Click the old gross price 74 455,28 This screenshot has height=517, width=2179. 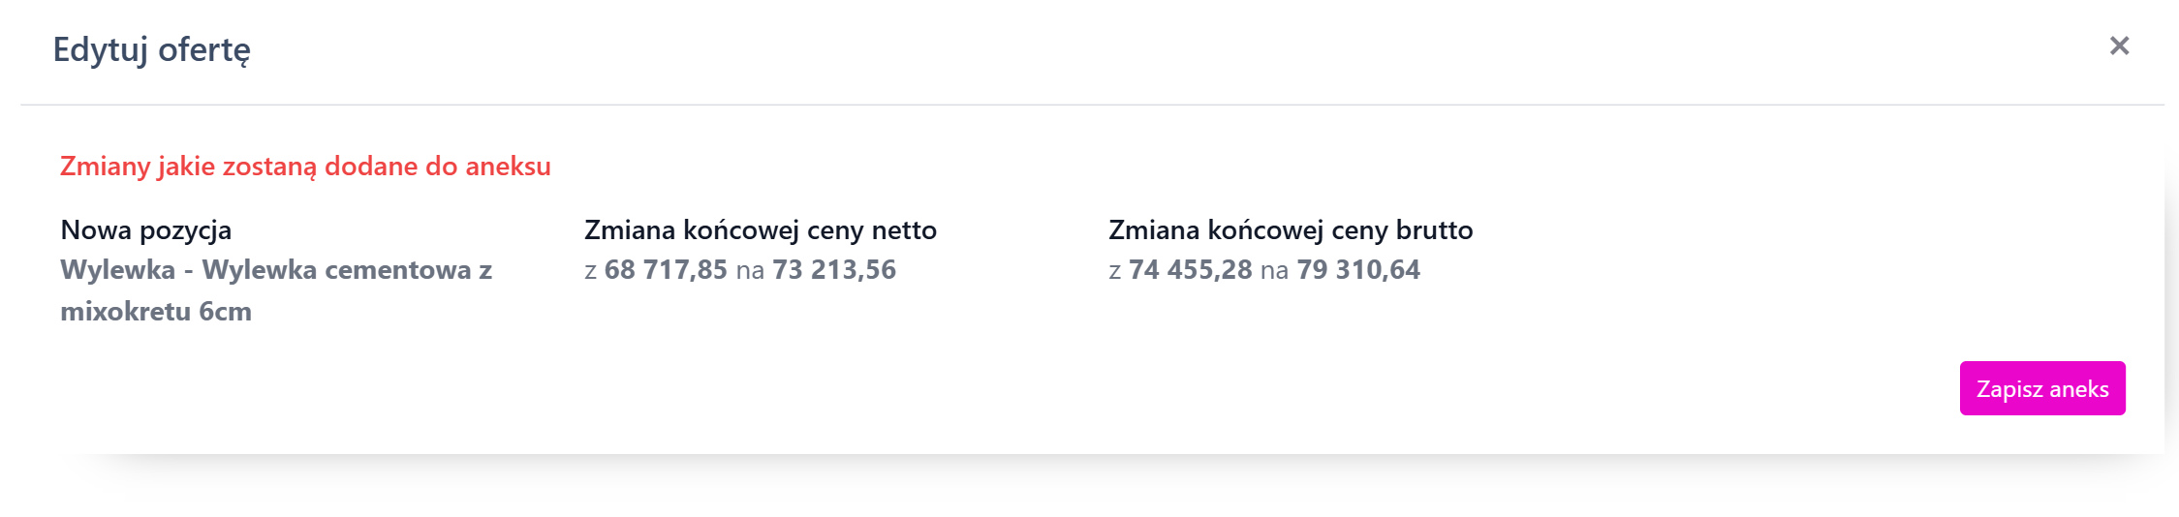click(1191, 270)
